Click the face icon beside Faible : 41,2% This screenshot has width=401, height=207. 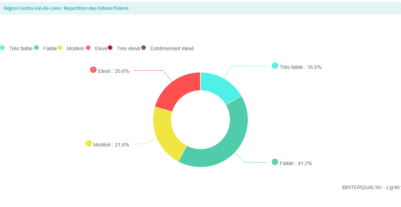pyautogui.click(x=275, y=162)
